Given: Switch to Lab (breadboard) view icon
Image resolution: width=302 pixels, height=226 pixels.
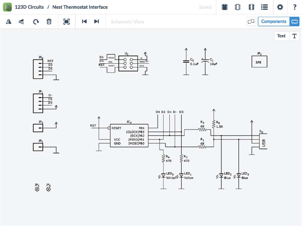Looking at the screenshot, I should (225, 7).
